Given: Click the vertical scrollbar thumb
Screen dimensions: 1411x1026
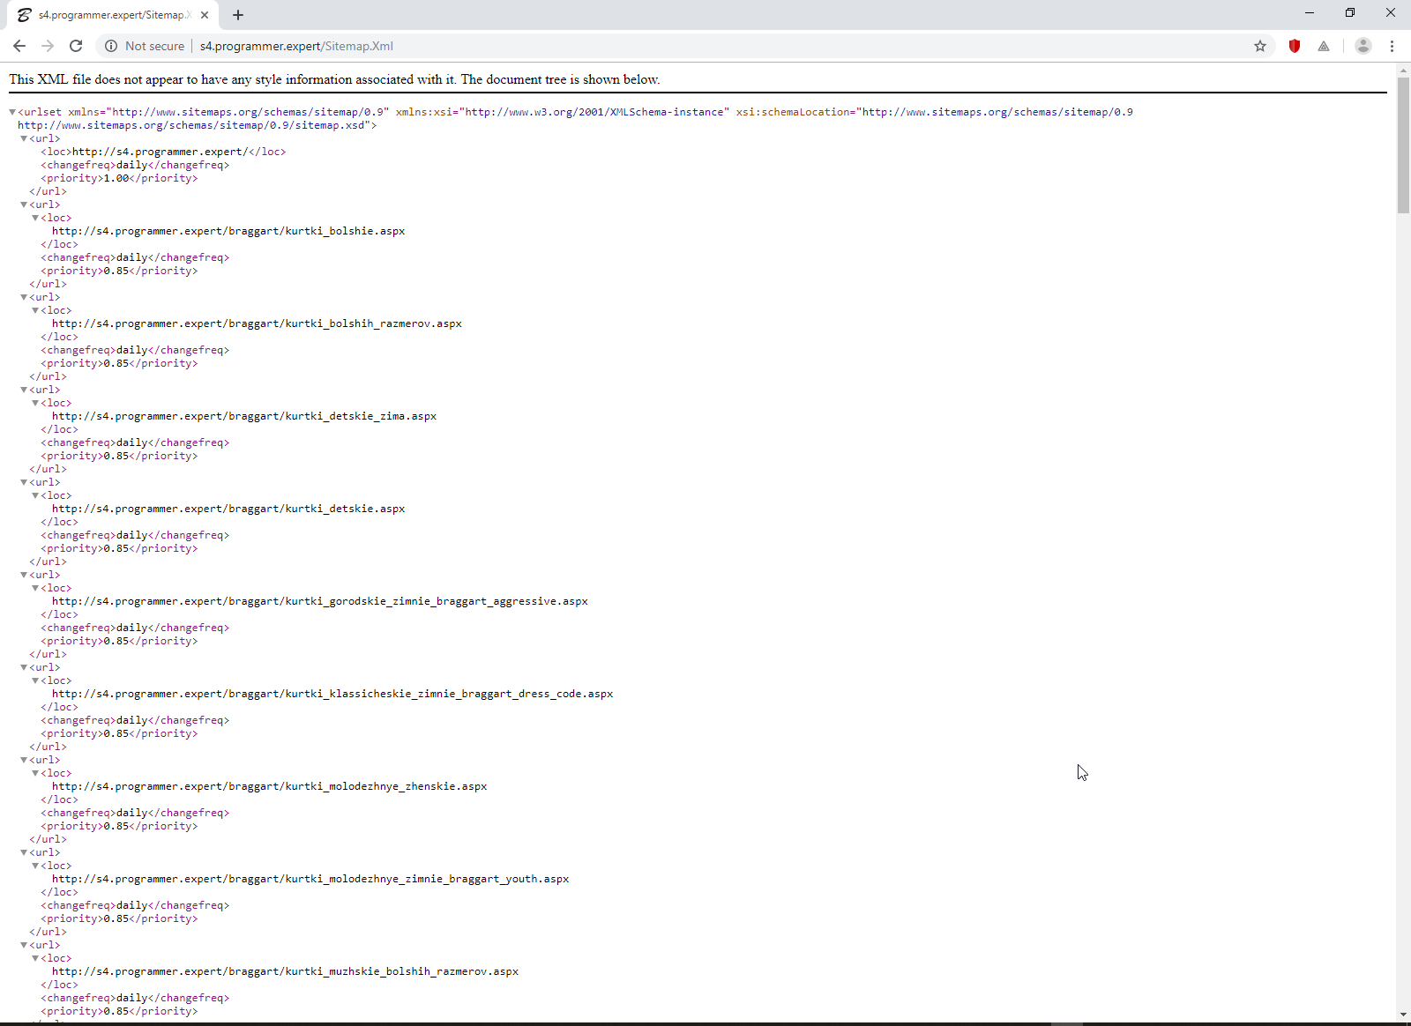Looking at the screenshot, I should point(1403,145).
